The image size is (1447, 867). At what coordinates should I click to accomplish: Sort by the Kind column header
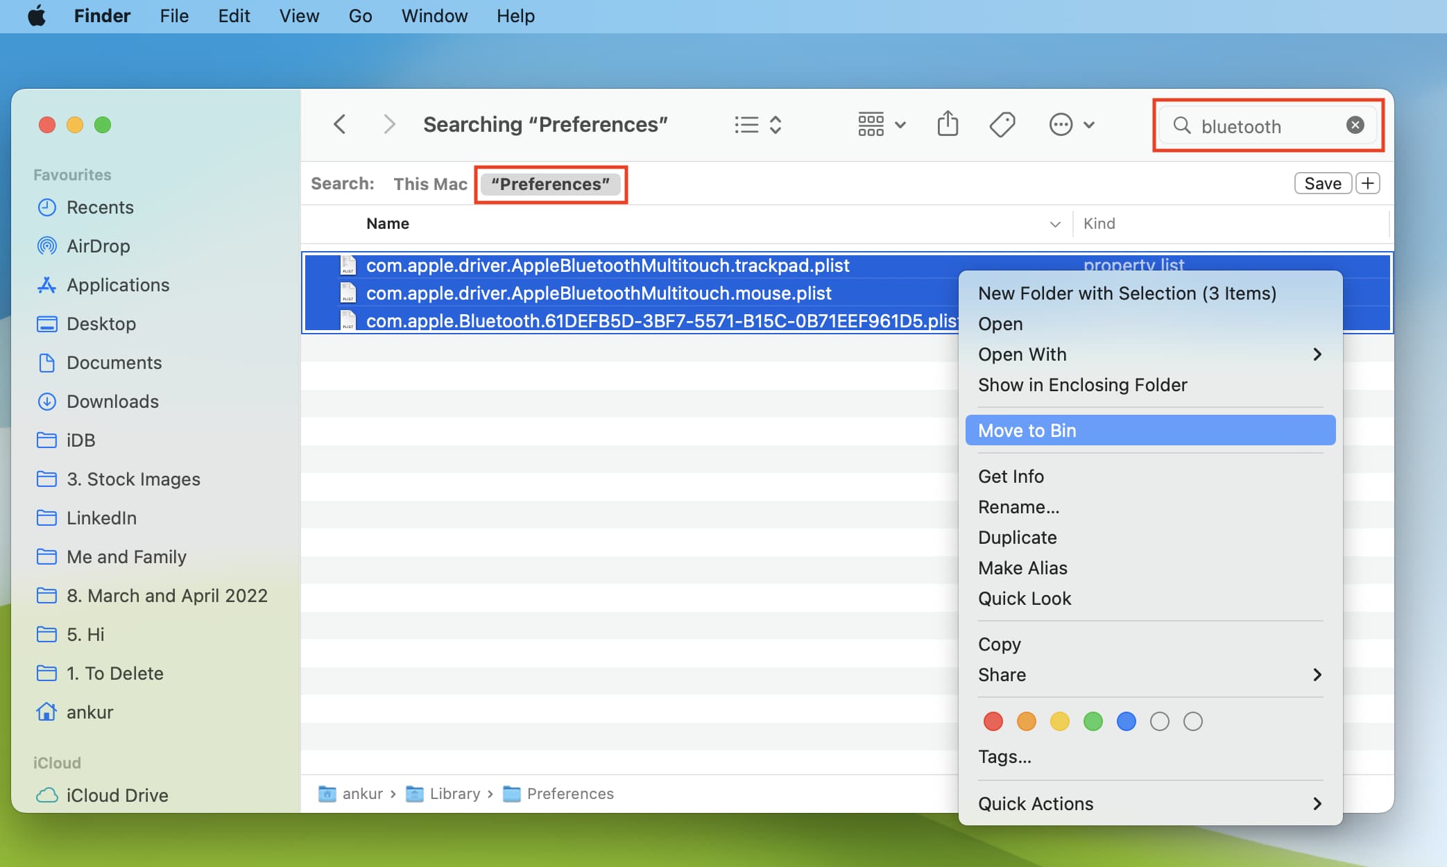[1099, 223]
